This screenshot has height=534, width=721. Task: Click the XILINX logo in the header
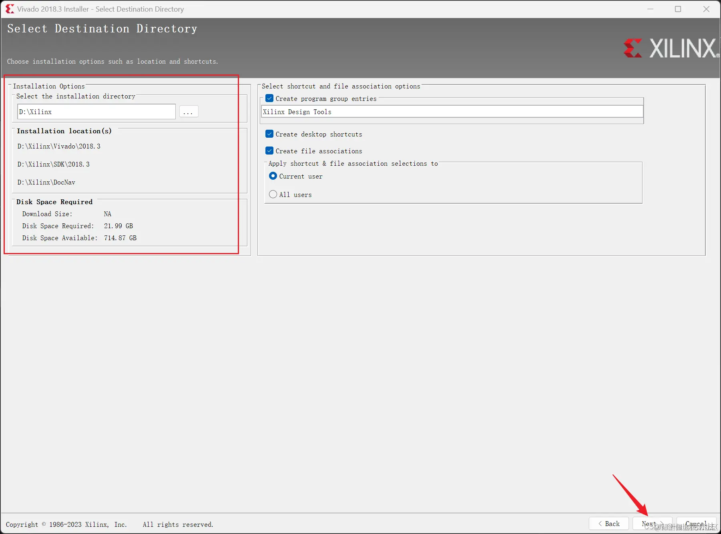pyautogui.click(x=671, y=48)
